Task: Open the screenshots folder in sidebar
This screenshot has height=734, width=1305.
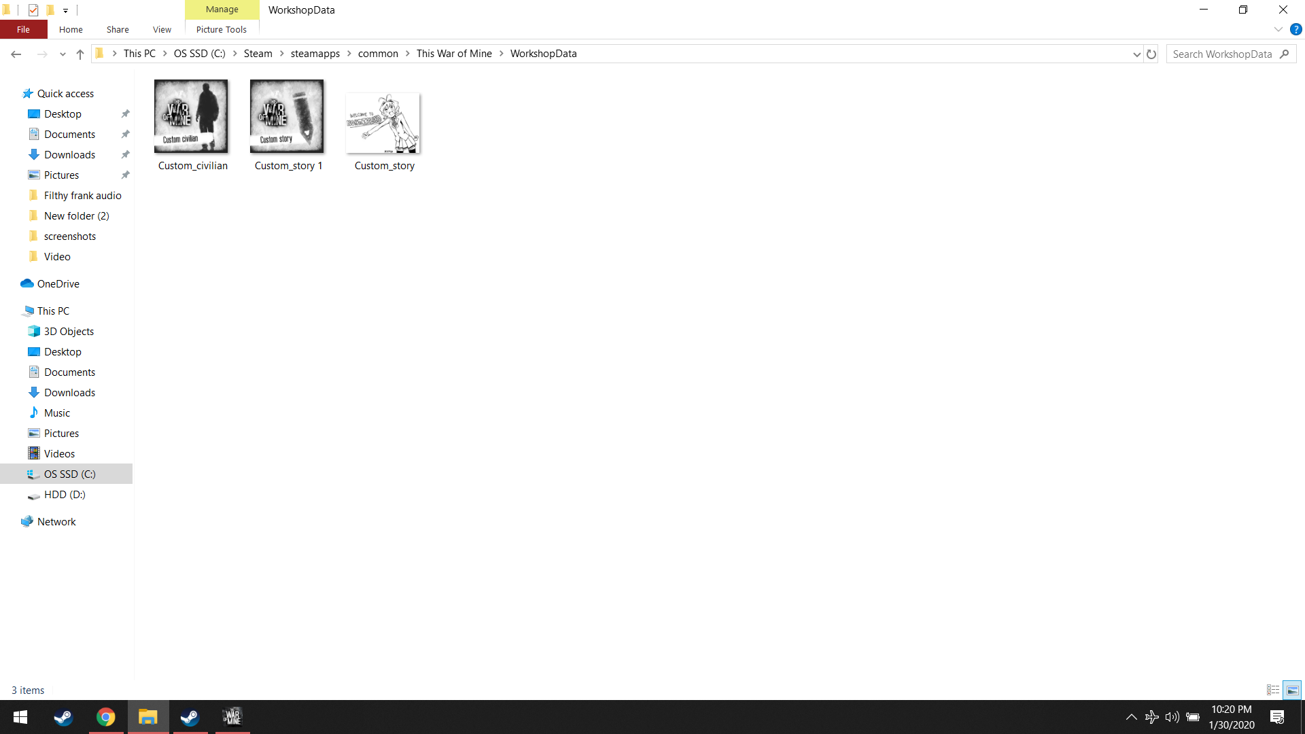Action: 69,237
